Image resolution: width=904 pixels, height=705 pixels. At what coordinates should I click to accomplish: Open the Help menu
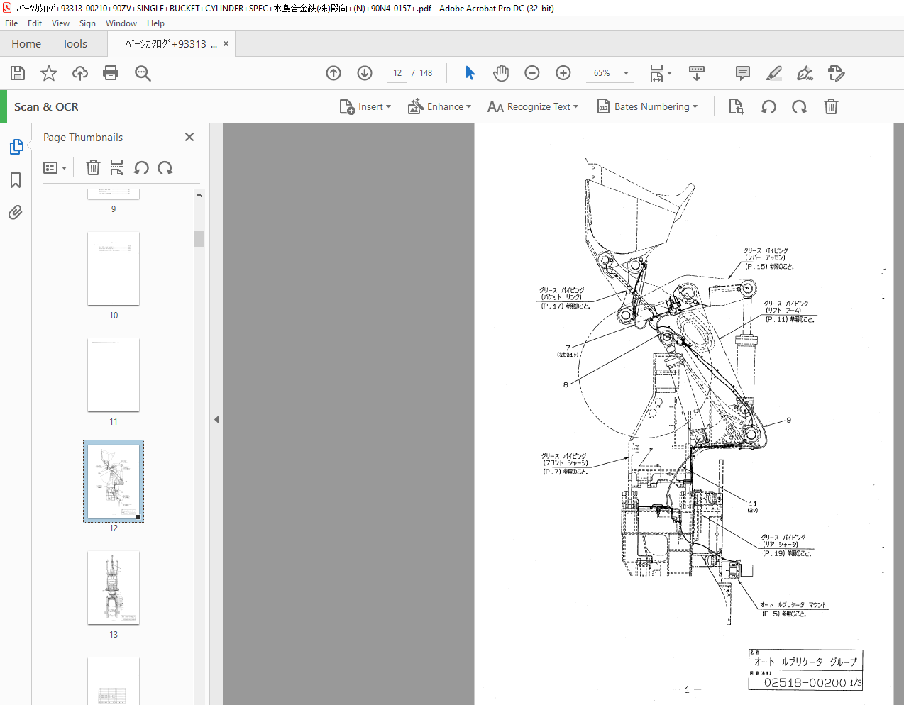pyautogui.click(x=155, y=23)
